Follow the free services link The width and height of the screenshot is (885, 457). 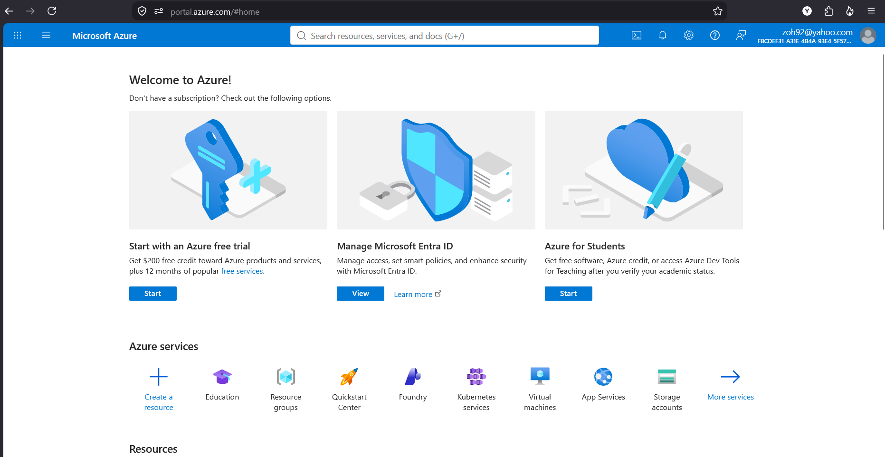pos(242,271)
